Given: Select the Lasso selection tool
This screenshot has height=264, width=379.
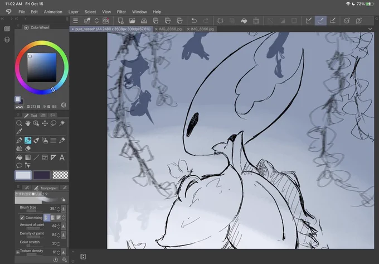Looking at the screenshot, I should (x=54, y=123).
